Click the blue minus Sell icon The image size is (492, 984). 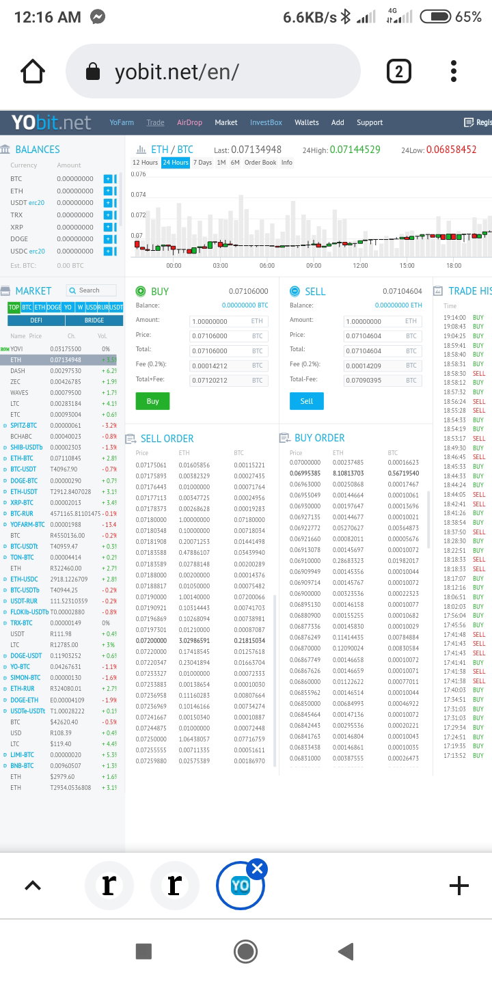(x=295, y=291)
